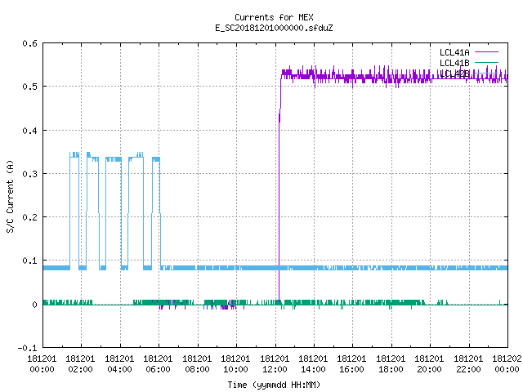
Task: Click the y-axis tick value 0.4
Action: (x=29, y=131)
